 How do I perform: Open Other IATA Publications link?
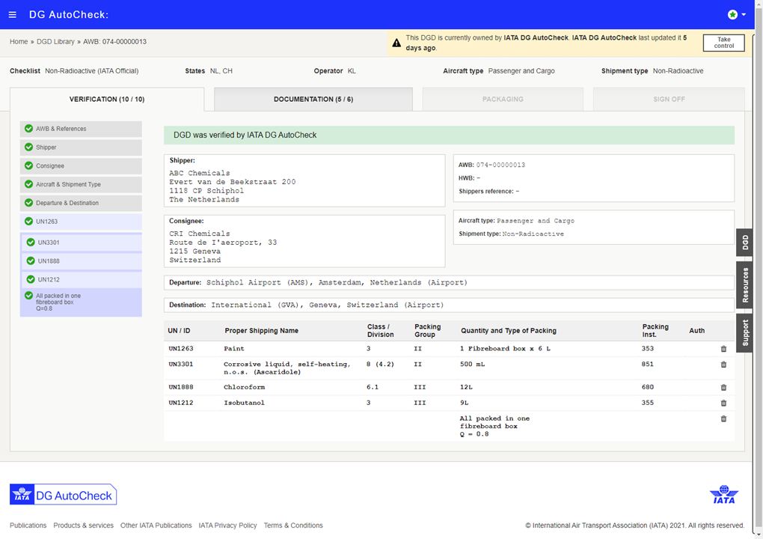point(156,526)
